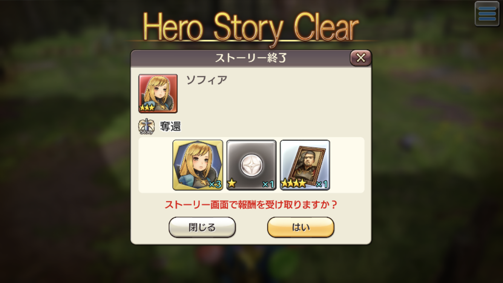This screenshot has width=503, height=283.
Task: Close the ストーリー終了 dialog with X
Action: click(361, 58)
